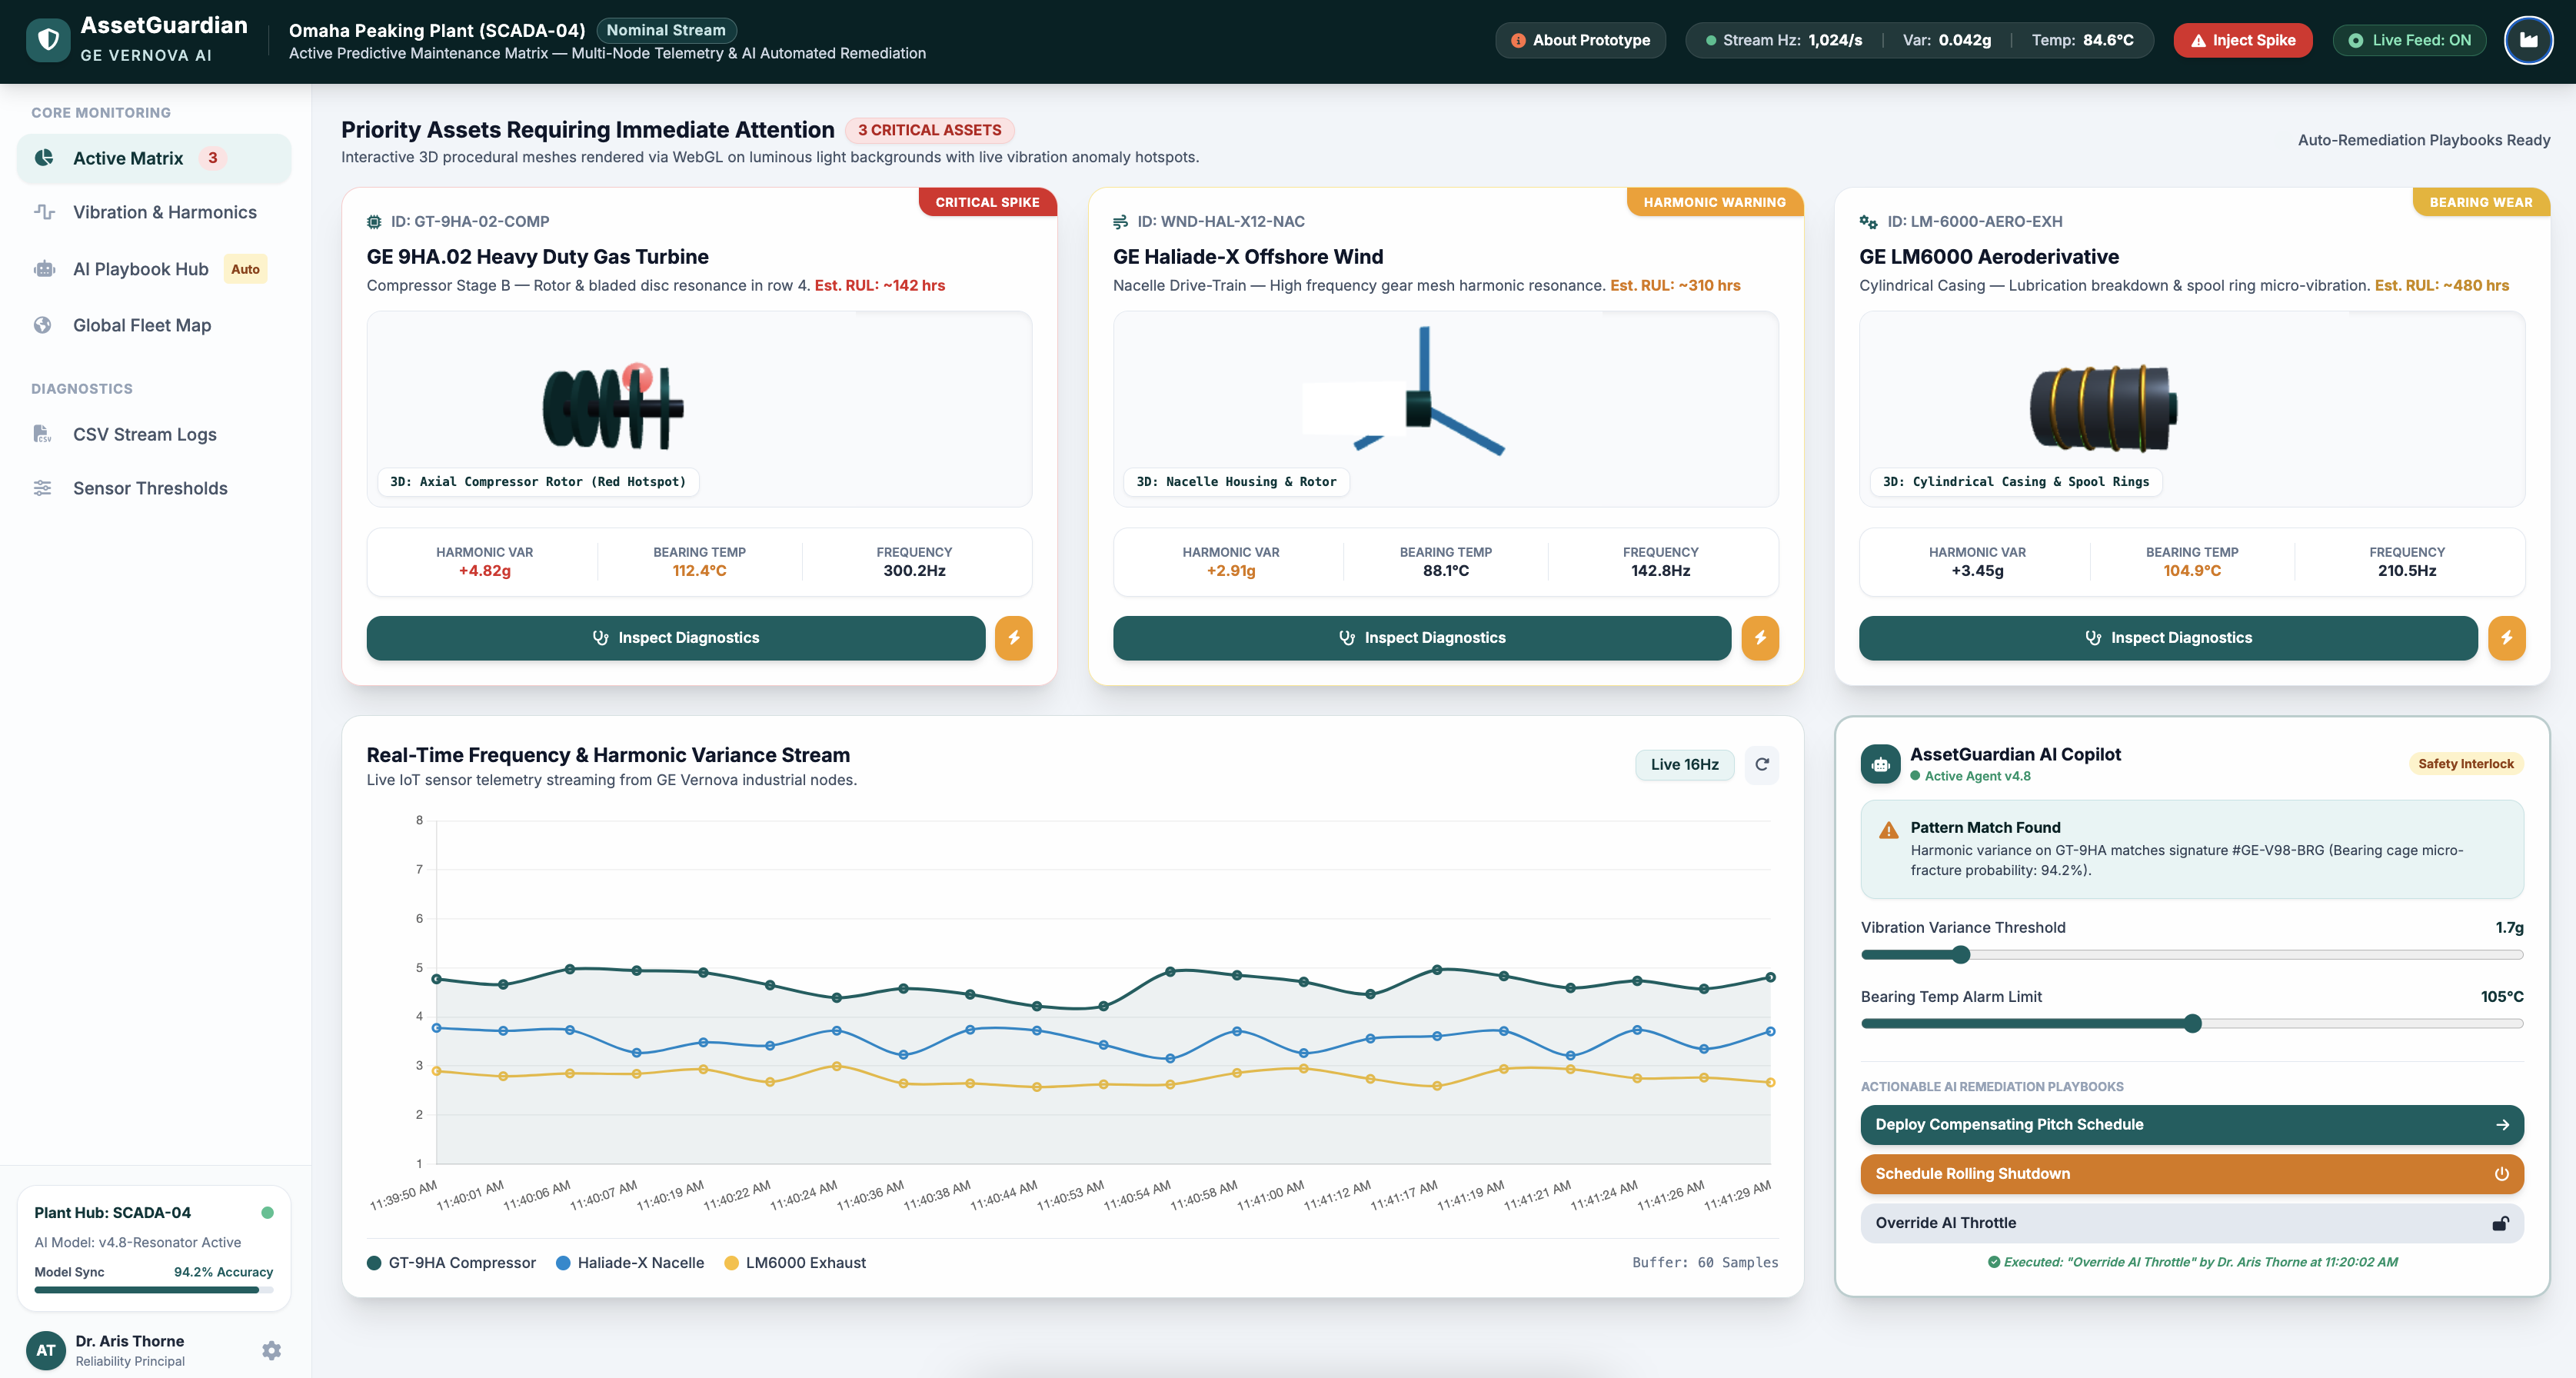
Task: Click Schedule Rolling Shutdown playbook
Action: click(2192, 1174)
